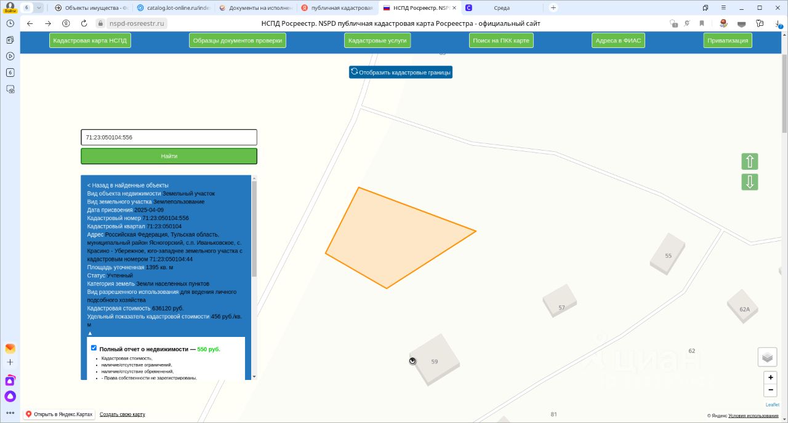Open 'Приватизация' section

pos(728,41)
